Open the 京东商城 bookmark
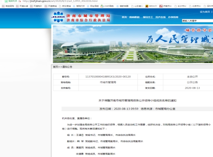 pos(65,6)
